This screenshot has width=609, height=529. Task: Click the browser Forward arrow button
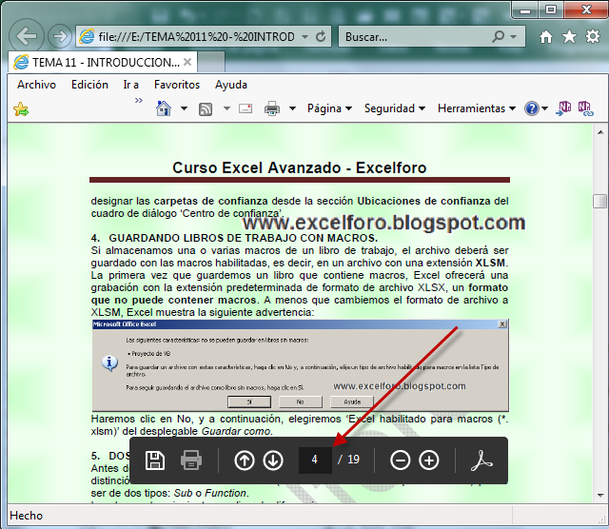pos(59,36)
